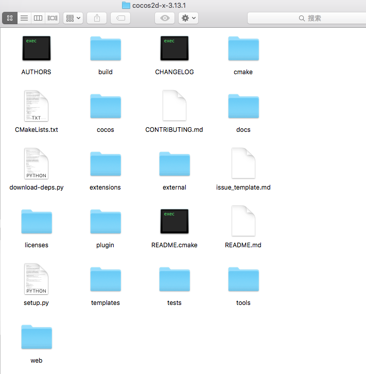The image size is (366, 374).
Task: Open the Action gear dropdown menu
Action: 188,18
